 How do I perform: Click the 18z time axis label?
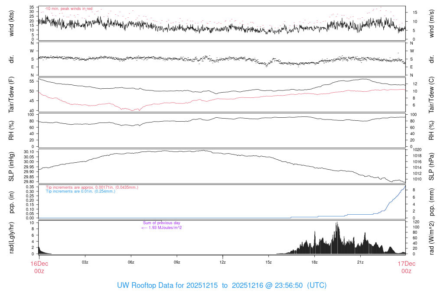pyautogui.click(x=314, y=262)
